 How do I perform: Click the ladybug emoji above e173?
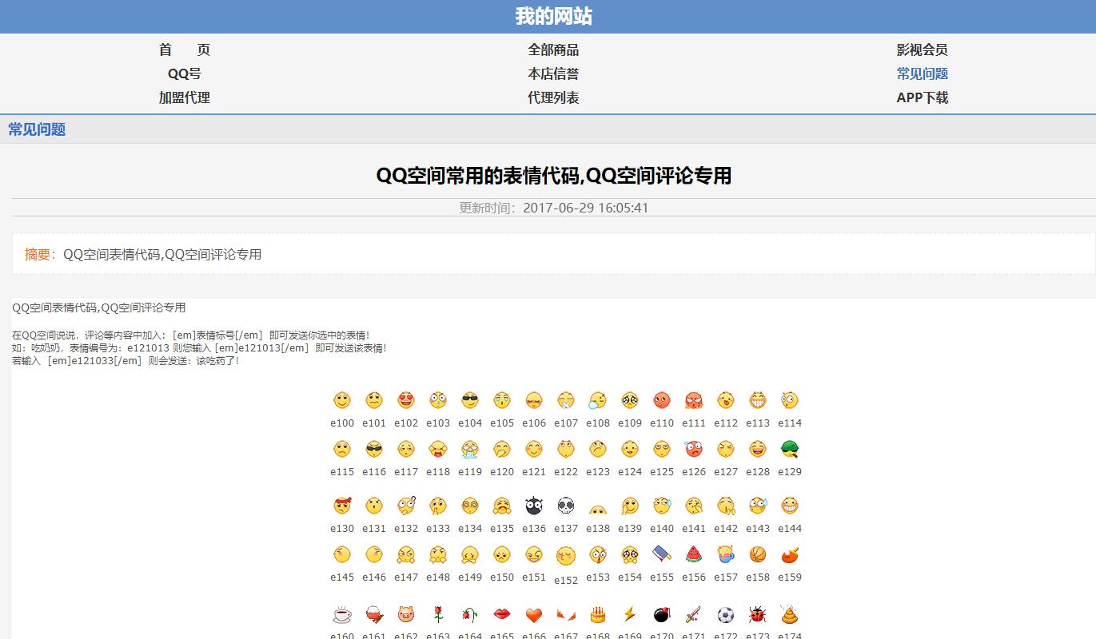(758, 615)
